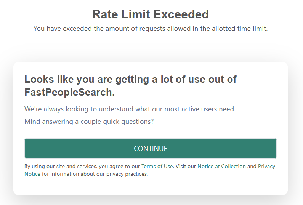303x205 pixels.
Task: Click 'you agree to our' disclaimer text
Action: click(119, 167)
